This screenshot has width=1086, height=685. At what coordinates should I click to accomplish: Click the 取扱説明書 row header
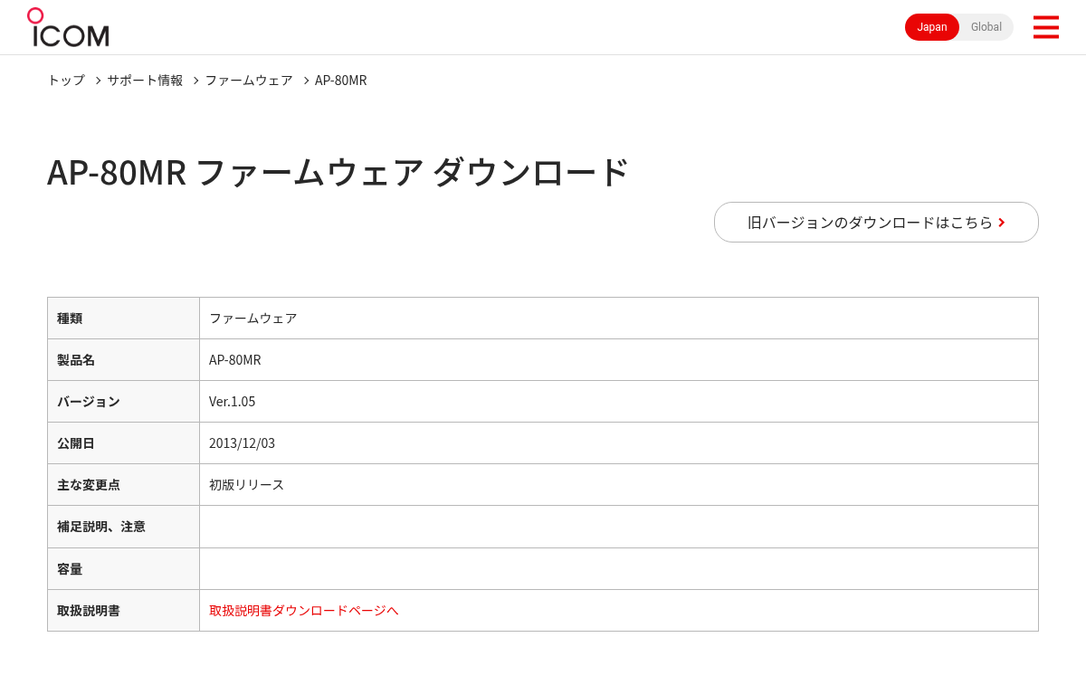coord(123,610)
